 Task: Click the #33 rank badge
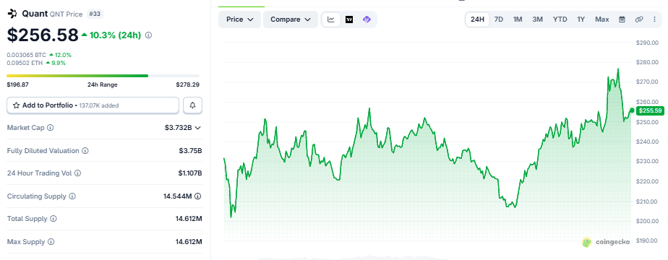95,14
